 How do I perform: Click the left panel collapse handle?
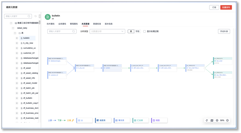click(x=40, y=16)
